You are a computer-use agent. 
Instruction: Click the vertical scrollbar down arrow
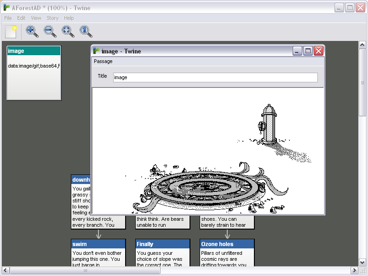[362, 262]
